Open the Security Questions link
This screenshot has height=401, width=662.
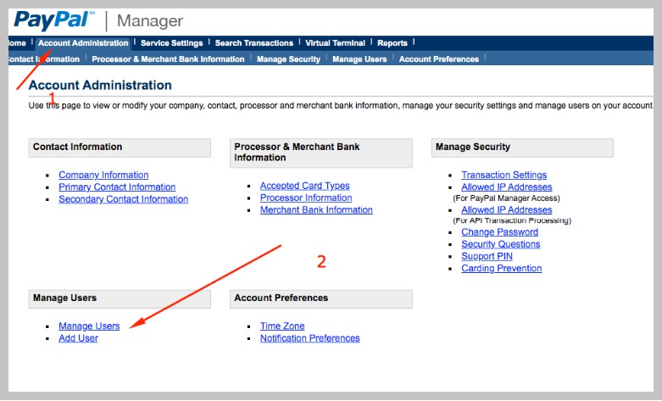(500, 244)
